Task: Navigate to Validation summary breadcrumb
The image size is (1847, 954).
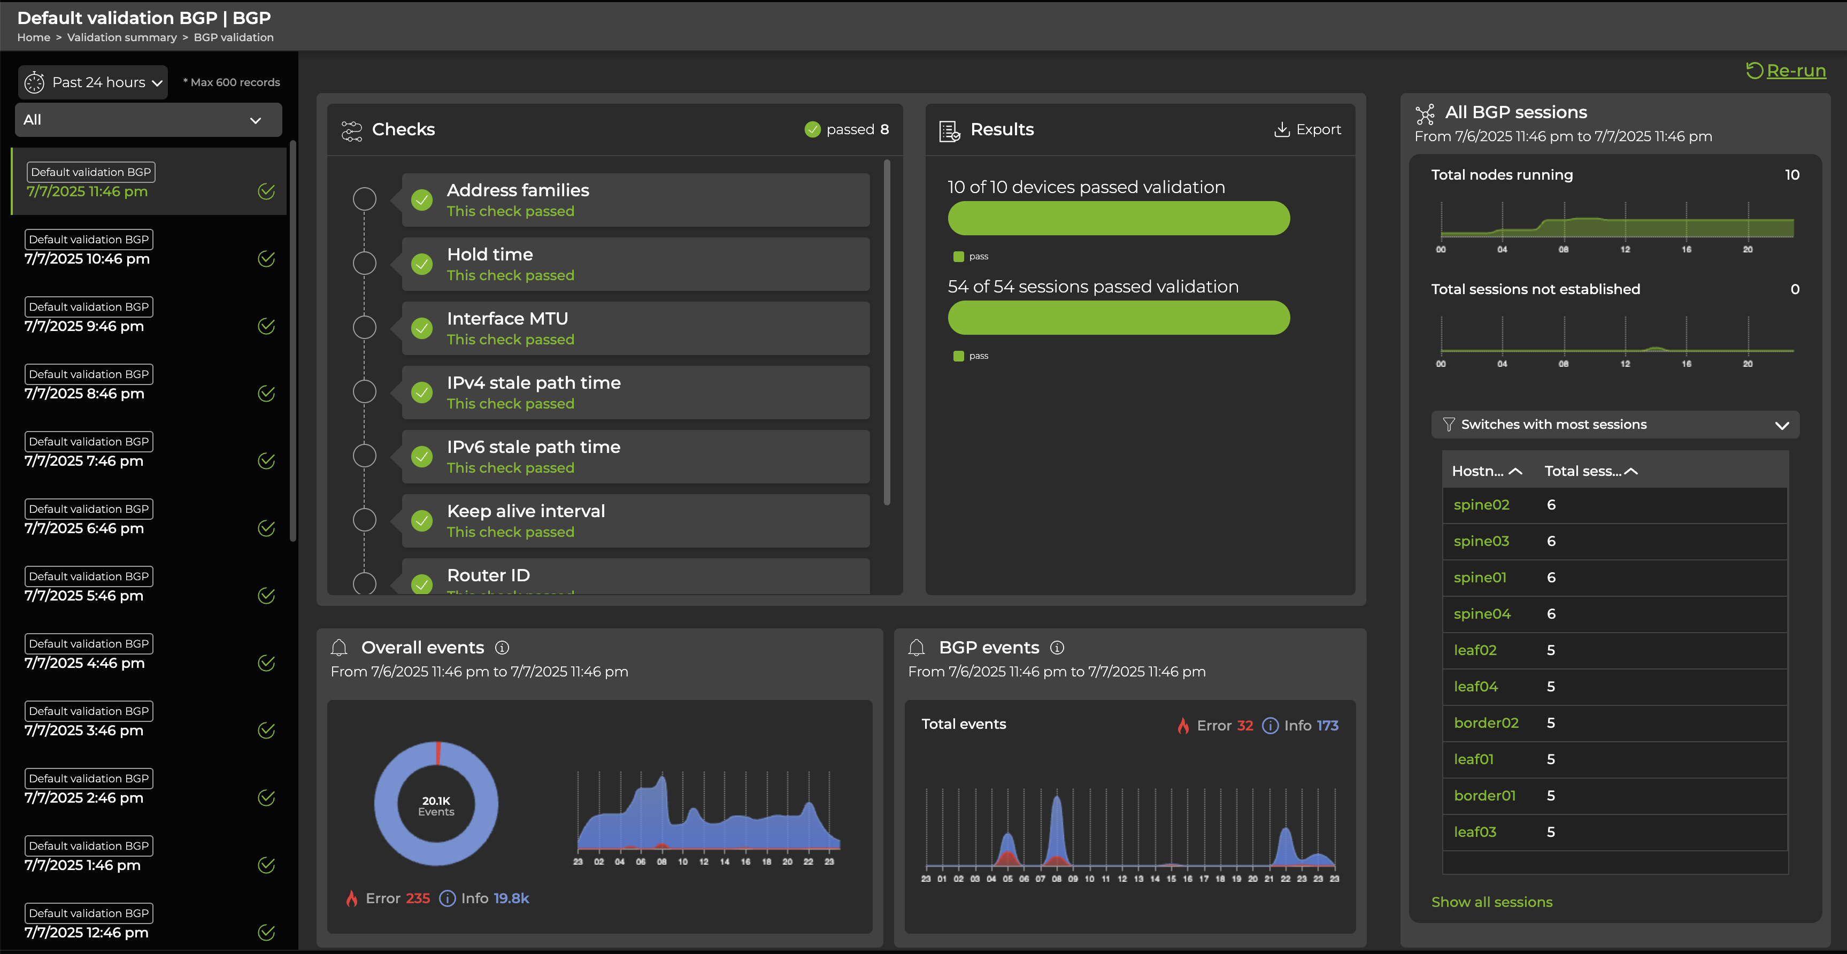Action: point(122,37)
